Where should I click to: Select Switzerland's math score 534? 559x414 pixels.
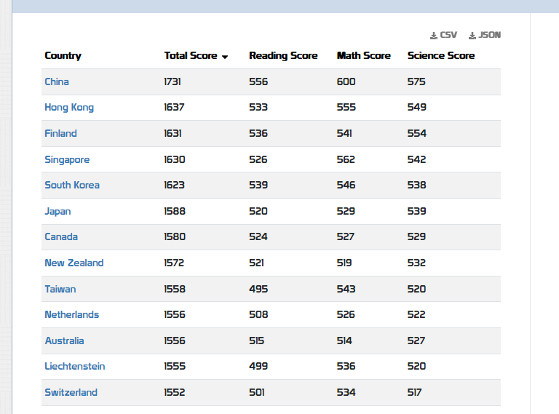tap(346, 392)
